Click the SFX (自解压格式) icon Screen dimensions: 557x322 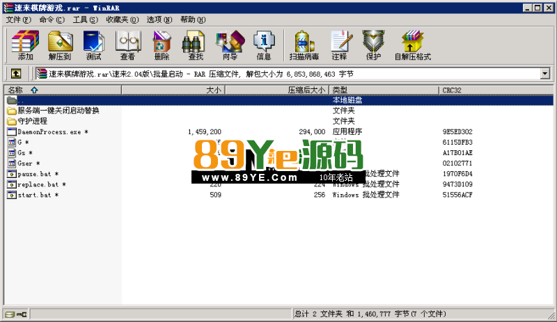(412, 45)
